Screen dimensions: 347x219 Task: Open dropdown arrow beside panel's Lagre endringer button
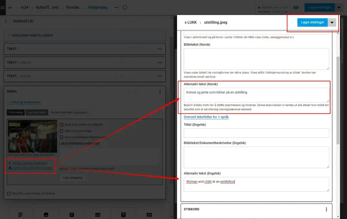332,22
